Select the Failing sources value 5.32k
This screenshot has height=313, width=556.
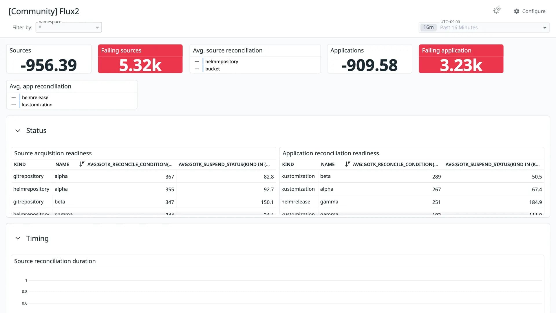pos(140,65)
